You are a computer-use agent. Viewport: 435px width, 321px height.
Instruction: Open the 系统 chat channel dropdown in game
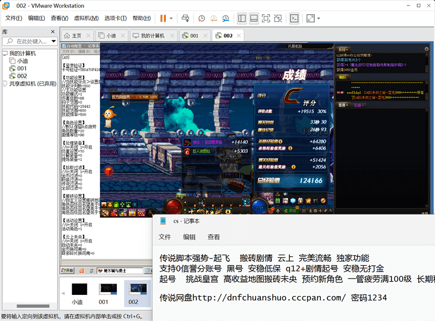pyautogui.click(x=343, y=49)
